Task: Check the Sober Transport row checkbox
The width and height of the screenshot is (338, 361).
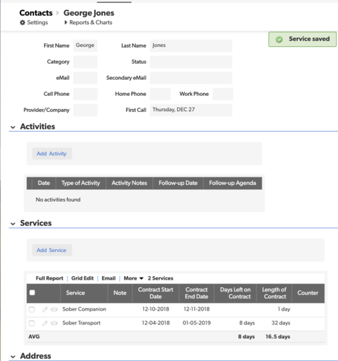Action: coord(32,323)
